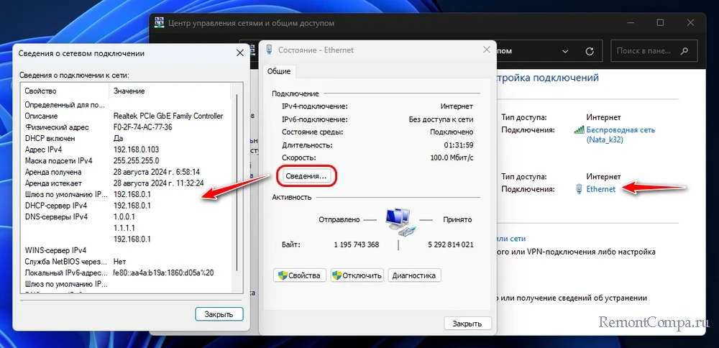719x348 pixels.
Task: Click the refresh icon in Network Center
Action: tap(590, 51)
